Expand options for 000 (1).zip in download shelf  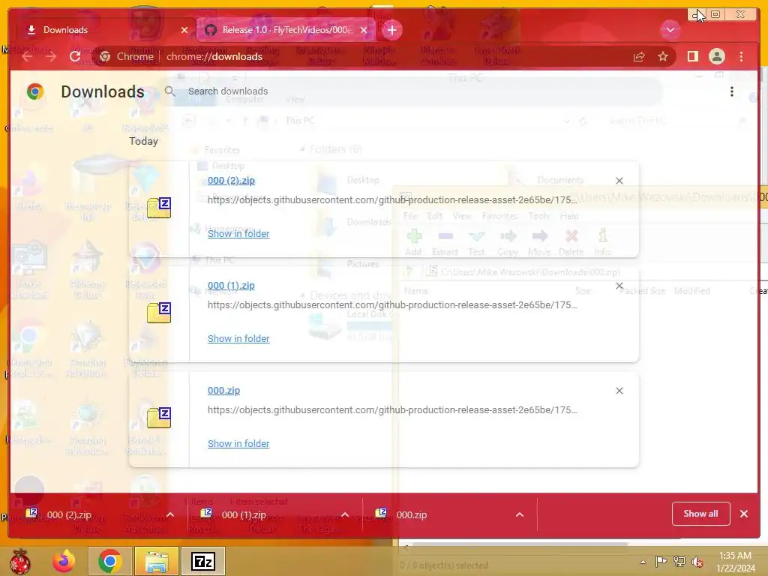(x=345, y=514)
